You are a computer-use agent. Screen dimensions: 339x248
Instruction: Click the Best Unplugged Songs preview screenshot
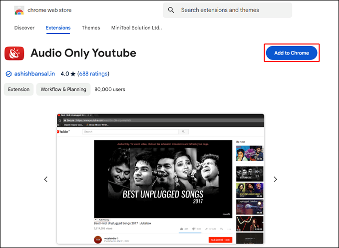(x=160, y=179)
